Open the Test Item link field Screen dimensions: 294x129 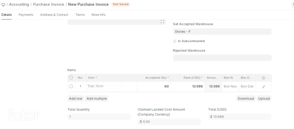pos(111,86)
